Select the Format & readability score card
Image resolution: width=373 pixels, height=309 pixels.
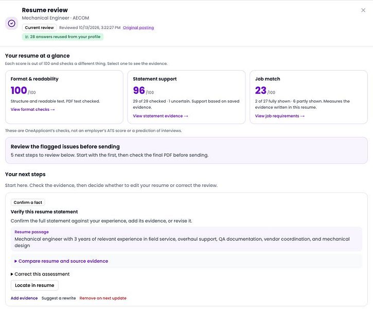point(64,97)
